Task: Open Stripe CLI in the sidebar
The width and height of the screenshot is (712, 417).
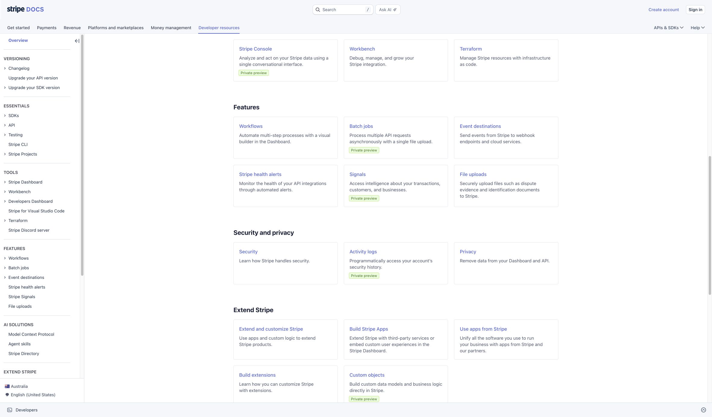Action: pos(18,144)
